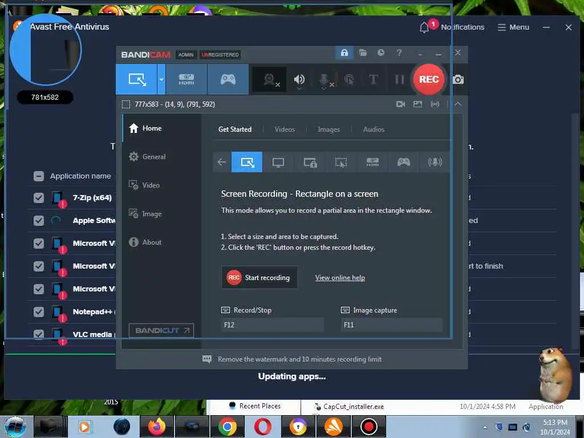Switch to Audios tab
584x438 pixels.
click(x=374, y=129)
